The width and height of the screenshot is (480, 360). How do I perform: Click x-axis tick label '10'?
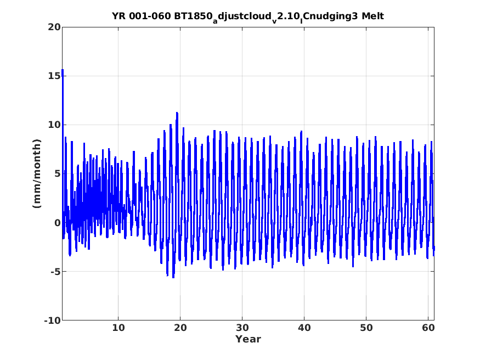(x=118, y=328)
